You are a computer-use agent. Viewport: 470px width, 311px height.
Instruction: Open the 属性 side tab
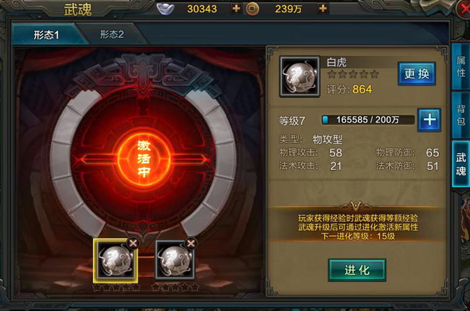click(x=461, y=66)
